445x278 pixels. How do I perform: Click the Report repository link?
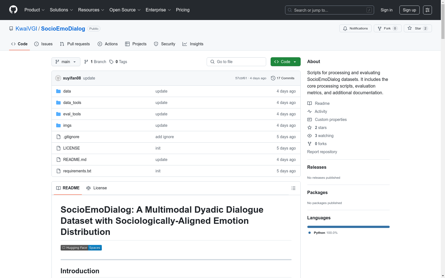pyautogui.click(x=322, y=152)
